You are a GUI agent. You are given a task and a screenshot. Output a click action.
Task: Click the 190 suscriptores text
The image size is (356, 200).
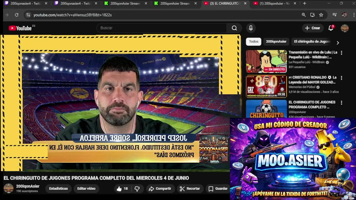coord(27,191)
